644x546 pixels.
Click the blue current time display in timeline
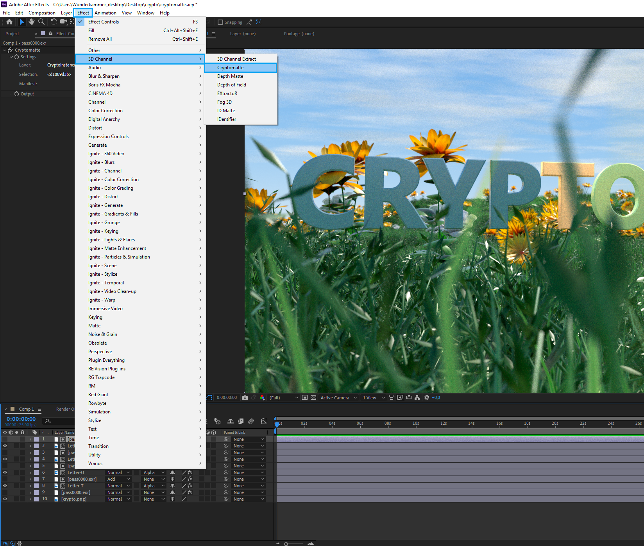[21, 419]
